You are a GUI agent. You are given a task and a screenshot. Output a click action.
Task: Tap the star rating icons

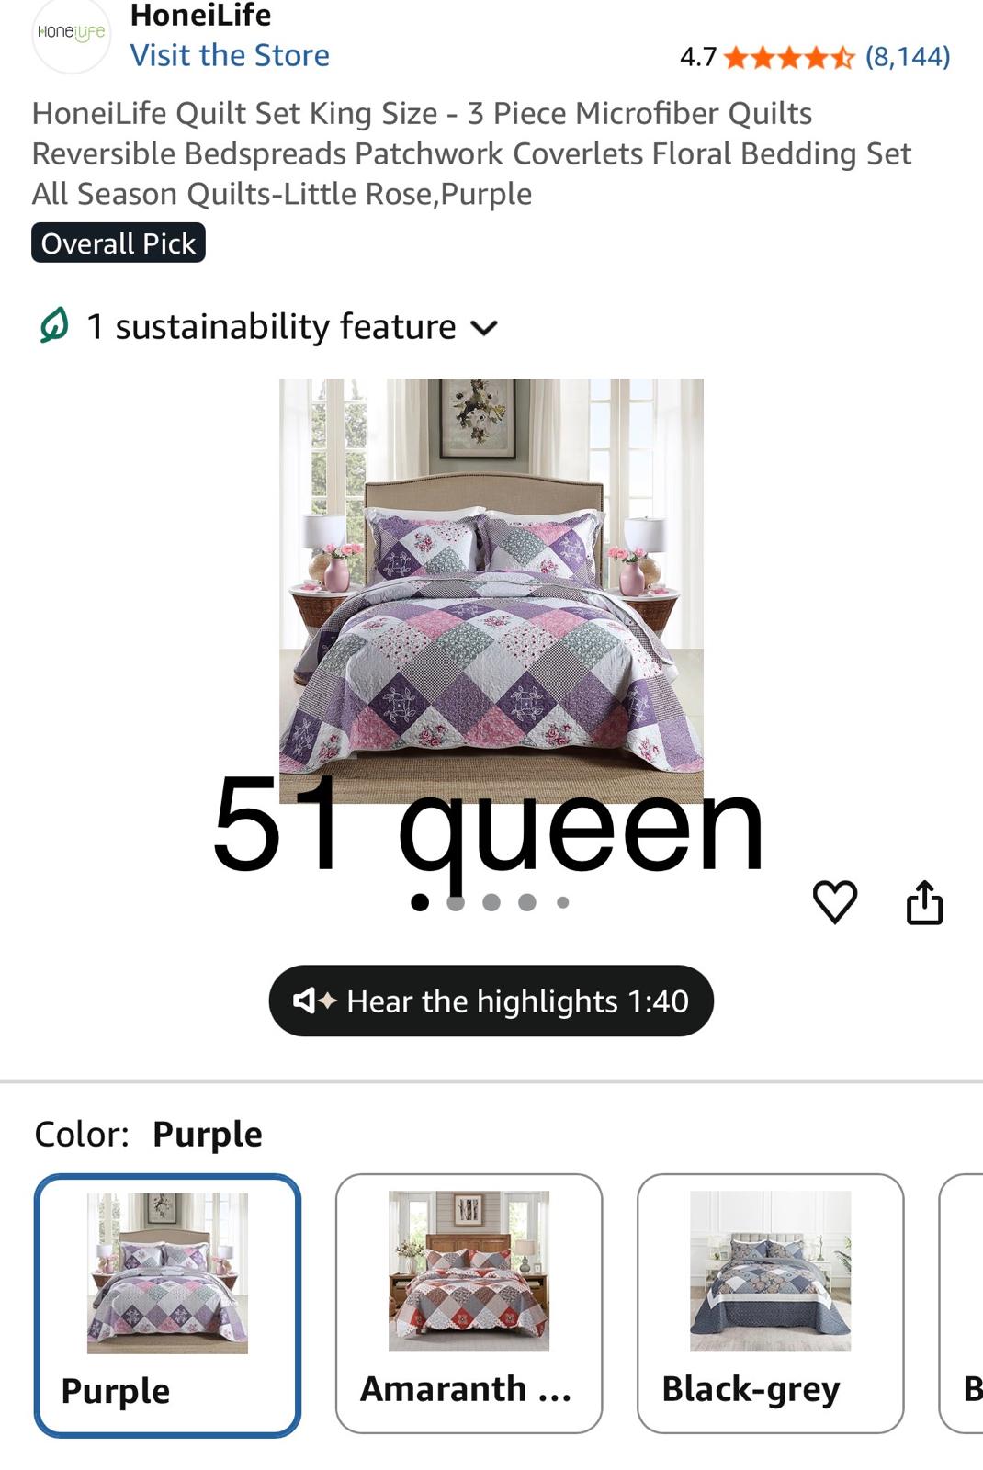click(789, 58)
